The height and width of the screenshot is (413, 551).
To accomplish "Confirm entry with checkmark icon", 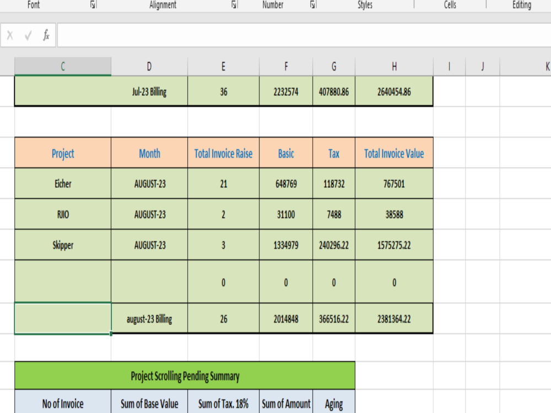I will click(x=28, y=35).
